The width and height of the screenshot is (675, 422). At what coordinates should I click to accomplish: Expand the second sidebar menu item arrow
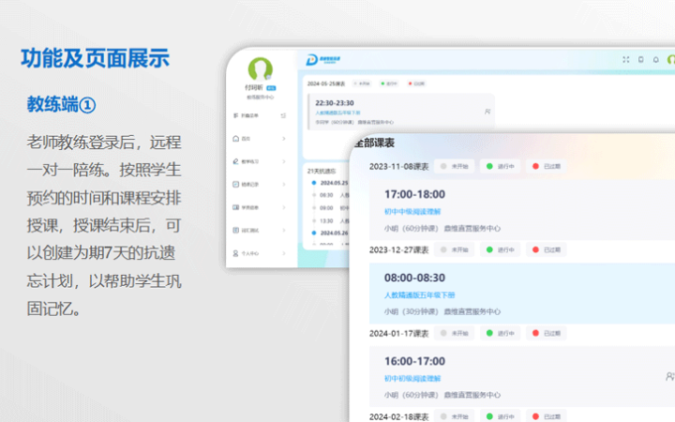tap(283, 162)
